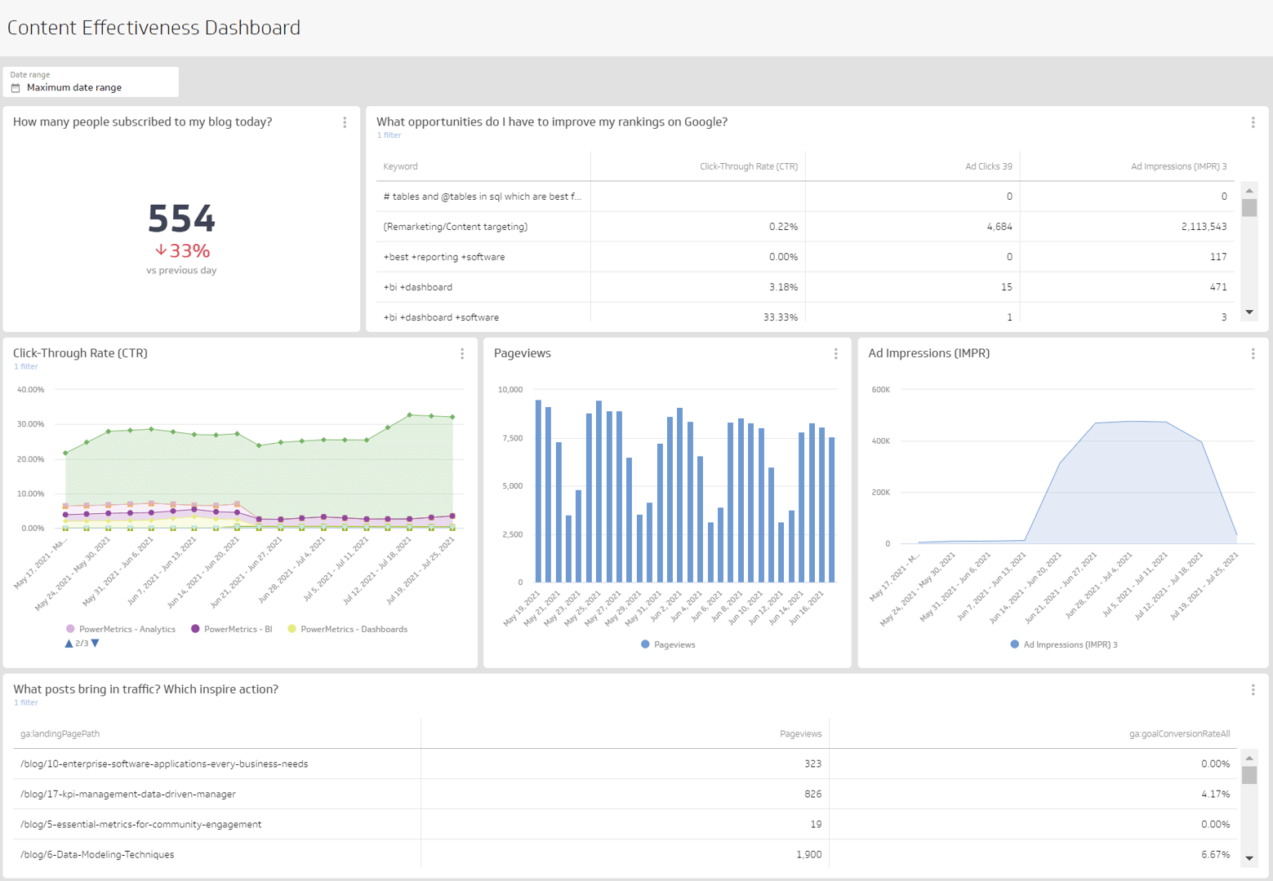Select the /blog/6-Data-Modeling-Techniques table row
The width and height of the screenshot is (1273, 881).
(327, 854)
